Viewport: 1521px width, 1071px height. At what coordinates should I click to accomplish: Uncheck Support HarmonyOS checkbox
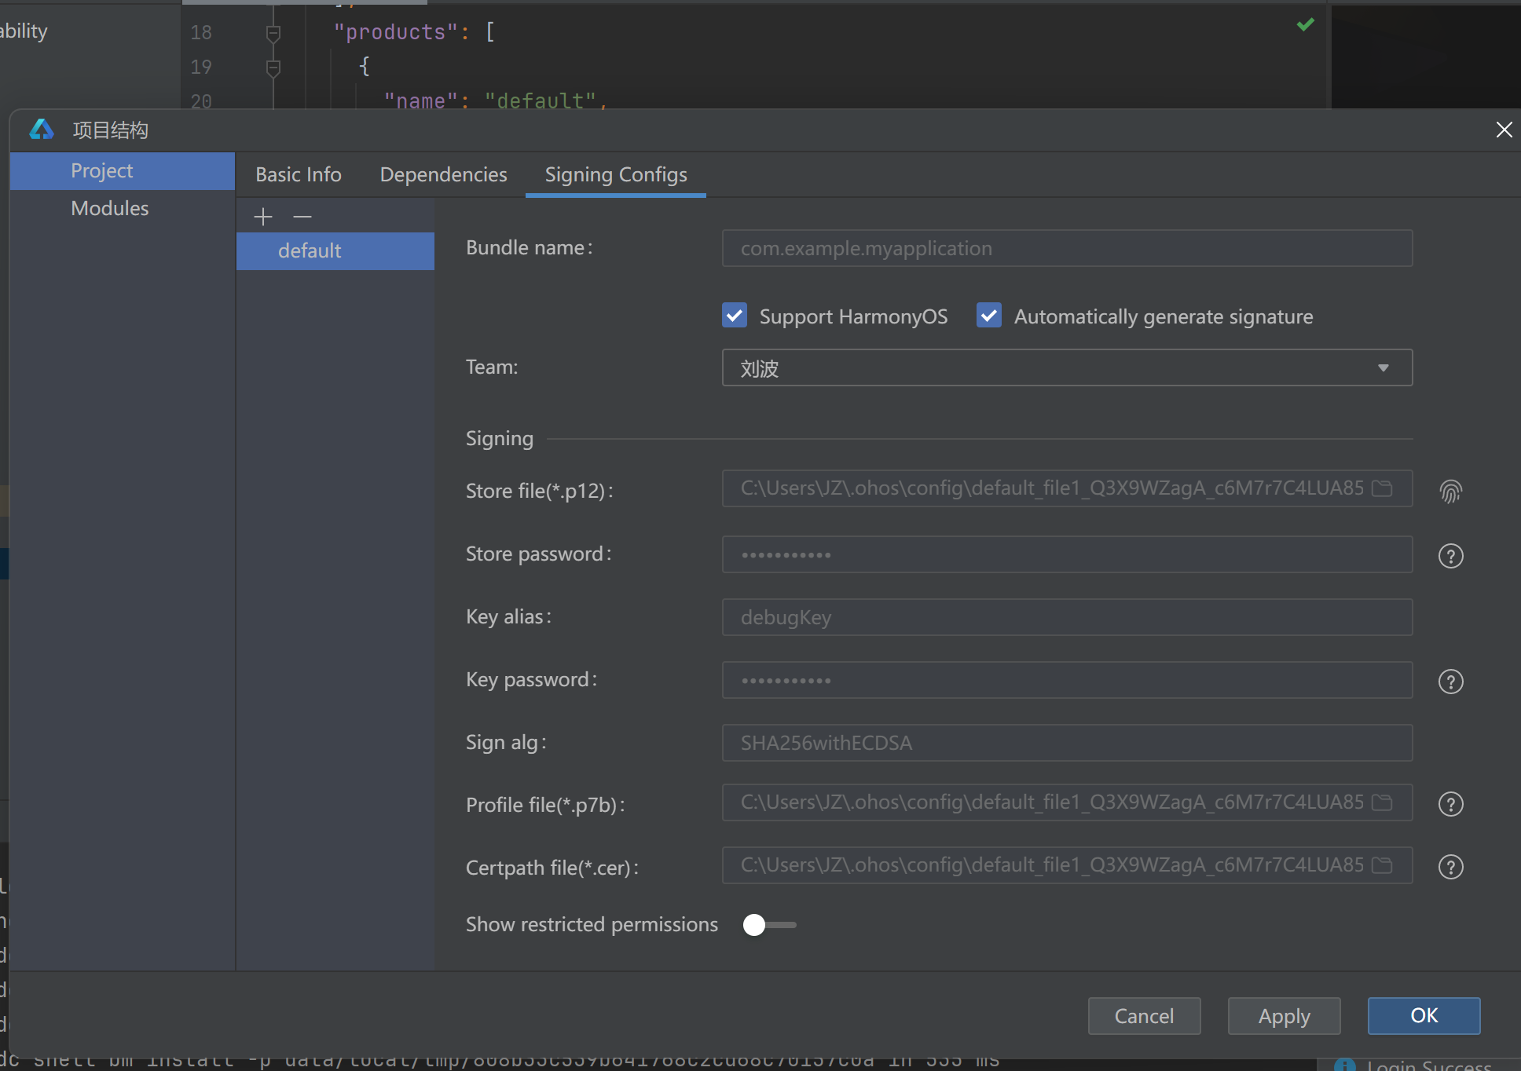click(735, 316)
